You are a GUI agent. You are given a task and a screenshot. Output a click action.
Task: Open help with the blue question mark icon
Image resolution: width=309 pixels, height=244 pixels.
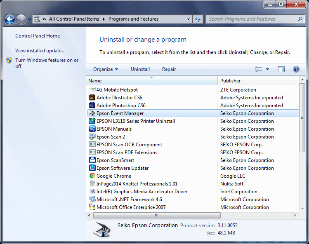(296, 69)
